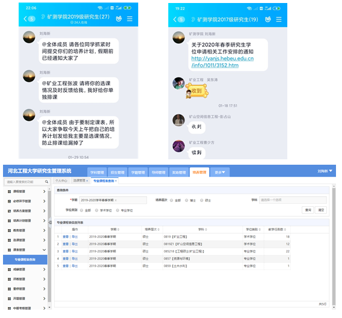The image size is (342, 318).
Task: Open 个人中心 page tab
Action: pyautogui.click(x=61, y=180)
